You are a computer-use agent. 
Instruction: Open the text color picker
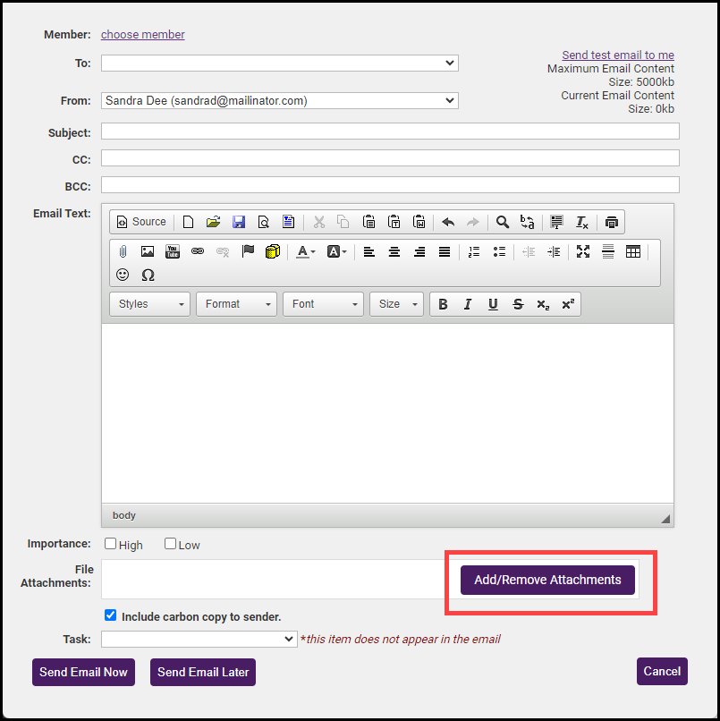point(306,251)
